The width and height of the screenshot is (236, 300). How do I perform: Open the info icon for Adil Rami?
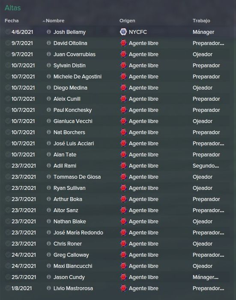[x=49, y=165]
